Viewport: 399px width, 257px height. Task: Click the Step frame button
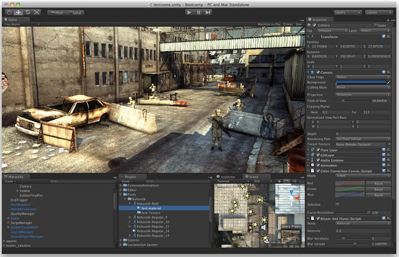click(208, 12)
